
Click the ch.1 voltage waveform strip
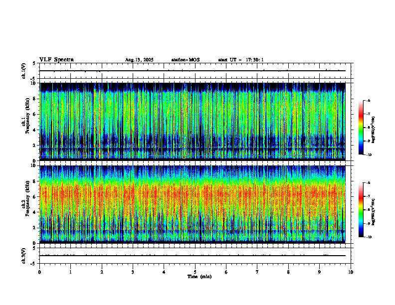[x=195, y=71]
